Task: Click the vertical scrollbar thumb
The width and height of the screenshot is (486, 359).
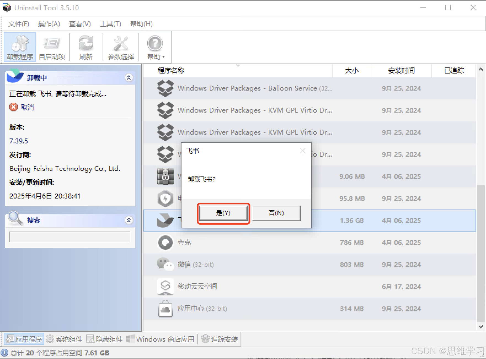Action: point(480,253)
